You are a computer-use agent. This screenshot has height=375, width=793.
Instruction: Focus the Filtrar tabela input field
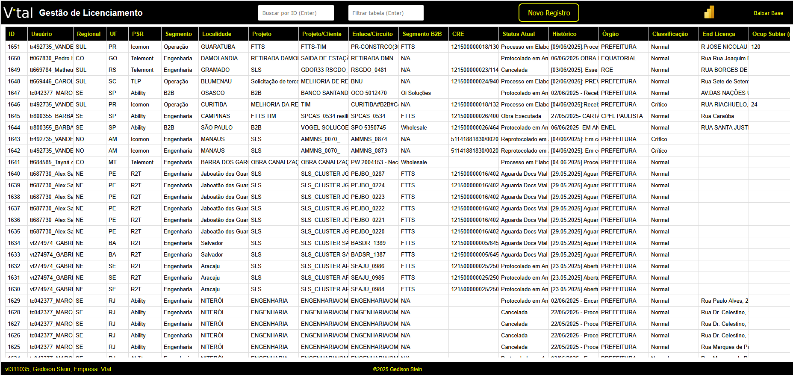click(x=385, y=13)
